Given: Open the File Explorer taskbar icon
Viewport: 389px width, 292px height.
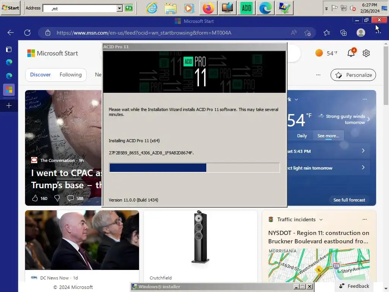Looking at the screenshot, I should coord(171,8).
